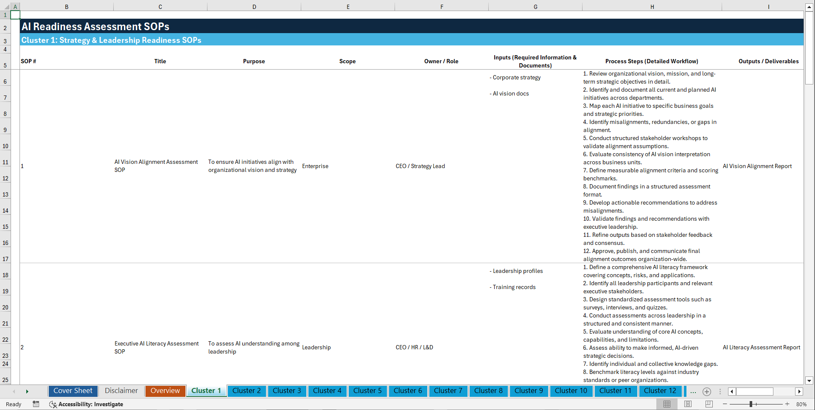Open Page Break Preview view
Viewport: 815px width, 410px height.
[x=709, y=404]
